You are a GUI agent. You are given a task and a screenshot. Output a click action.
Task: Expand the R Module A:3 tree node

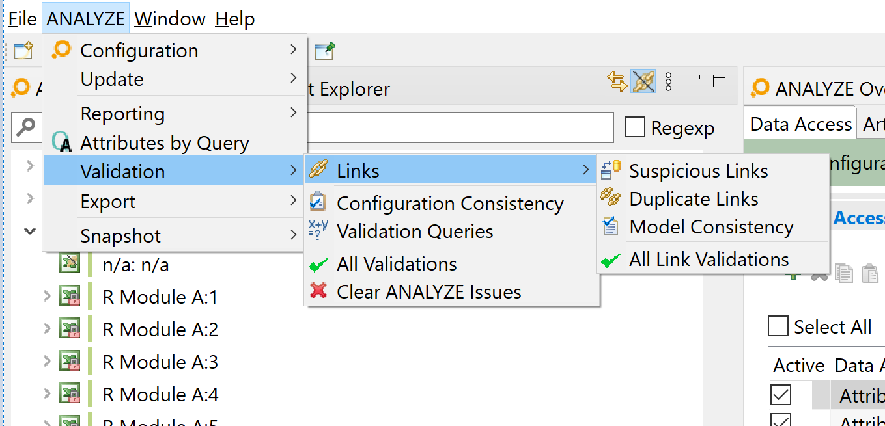point(47,362)
